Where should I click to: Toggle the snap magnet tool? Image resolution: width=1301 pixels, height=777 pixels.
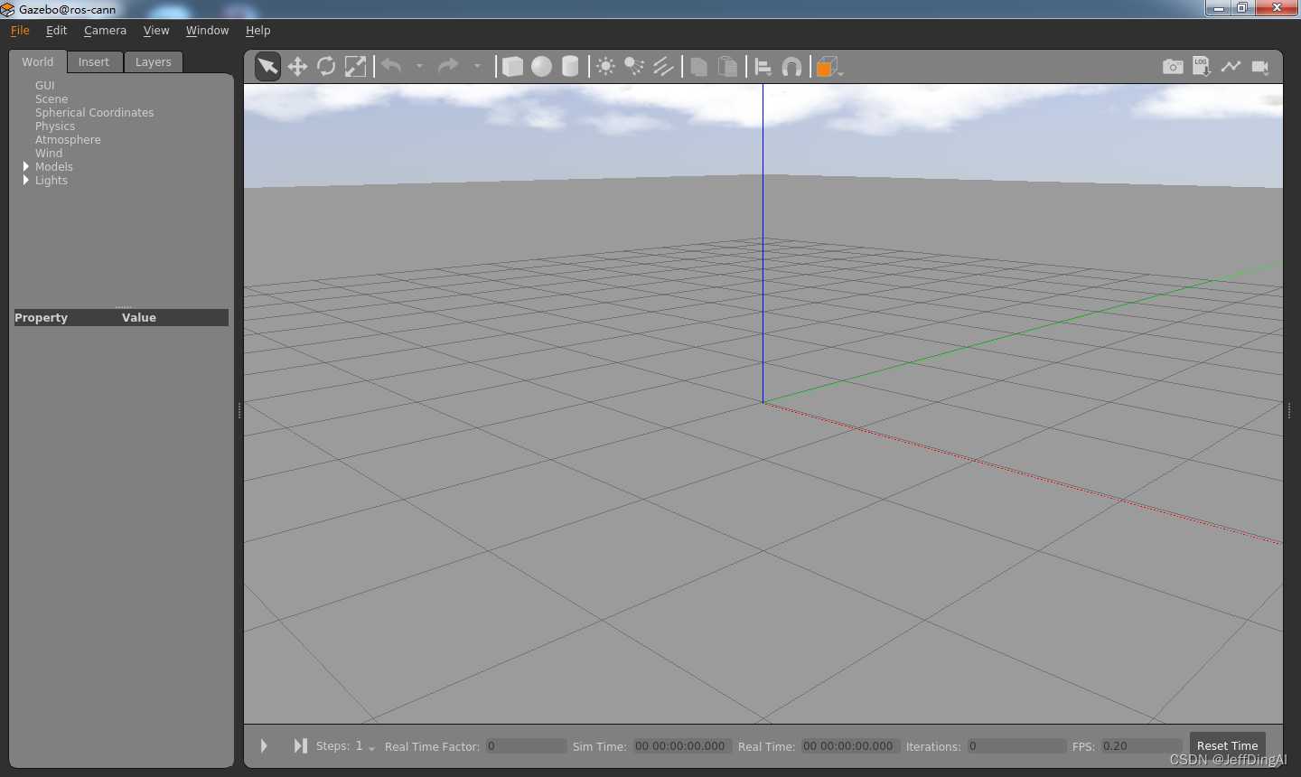[x=791, y=67]
